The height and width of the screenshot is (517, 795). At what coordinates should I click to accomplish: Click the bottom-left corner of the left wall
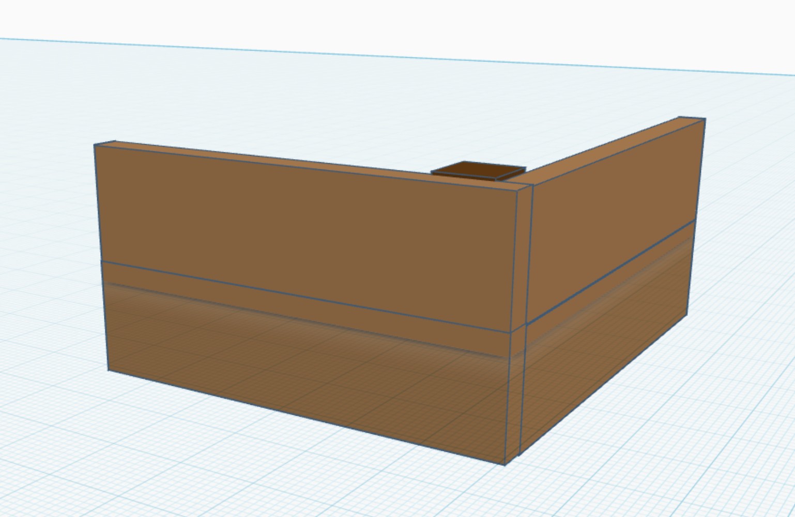(x=109, y=370)
